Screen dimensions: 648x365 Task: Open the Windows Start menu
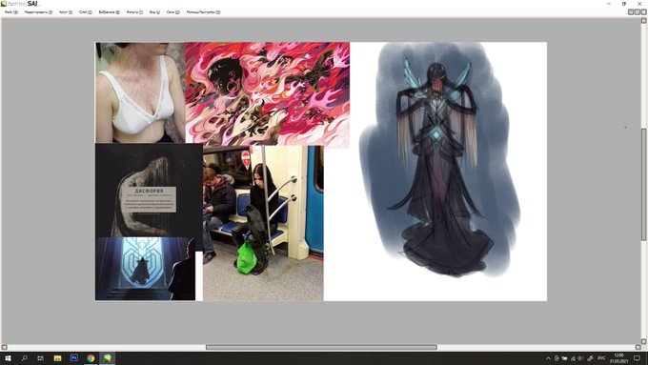coord(8,358)
